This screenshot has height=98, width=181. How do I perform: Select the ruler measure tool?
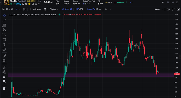tap(4, 56)
